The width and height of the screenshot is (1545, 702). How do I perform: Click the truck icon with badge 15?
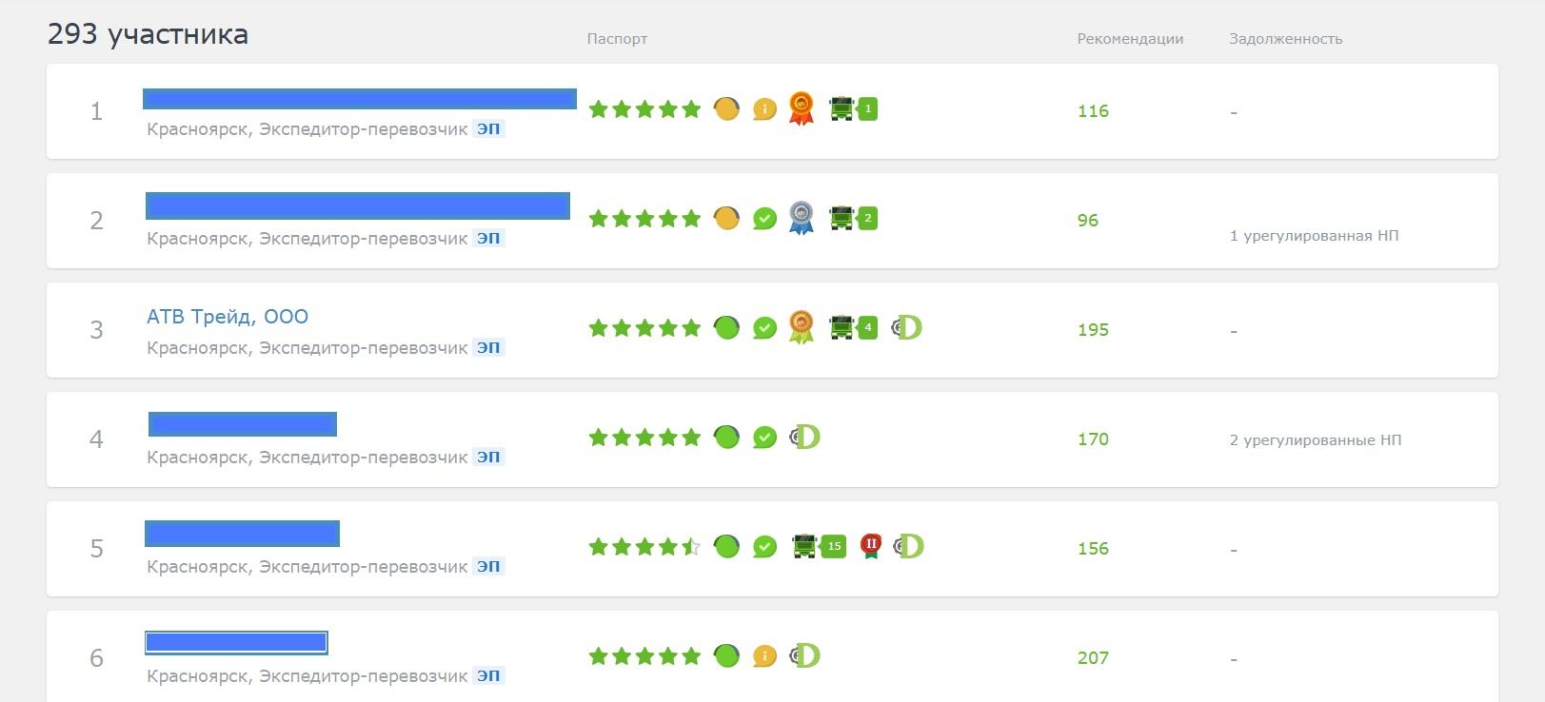coord(820,546)
